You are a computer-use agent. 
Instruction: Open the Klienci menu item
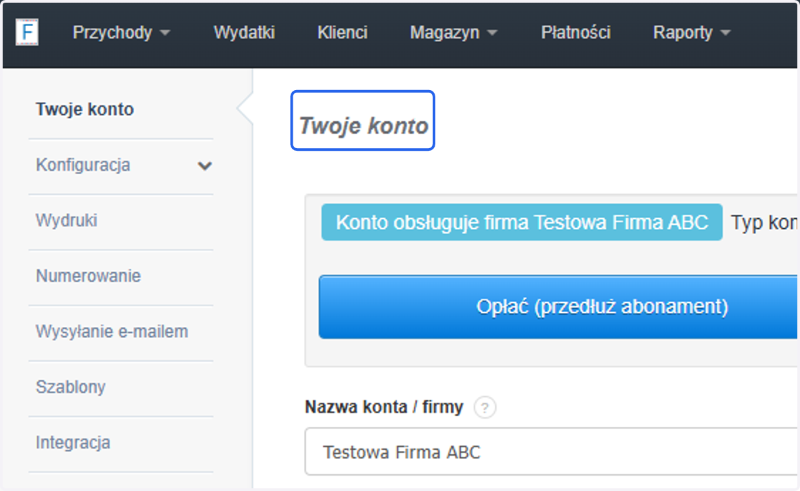(x=343, y=33)
